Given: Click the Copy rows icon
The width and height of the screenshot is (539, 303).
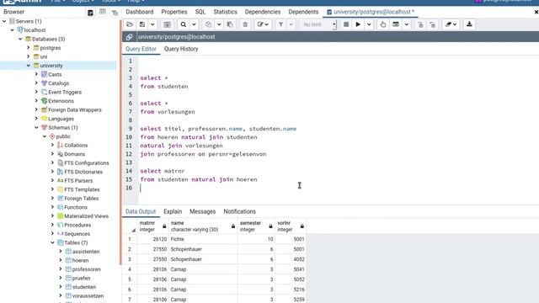Looking at the screenshot, I should pyautogui.click(x=208, y=24).
